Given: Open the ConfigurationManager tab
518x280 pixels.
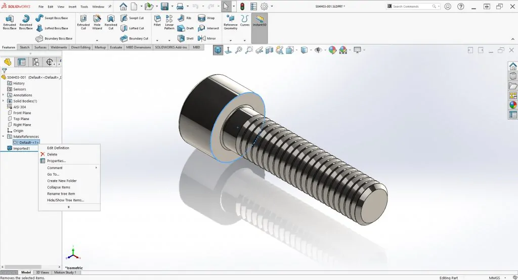Looking at the screenshot, I should pos(35,62).
